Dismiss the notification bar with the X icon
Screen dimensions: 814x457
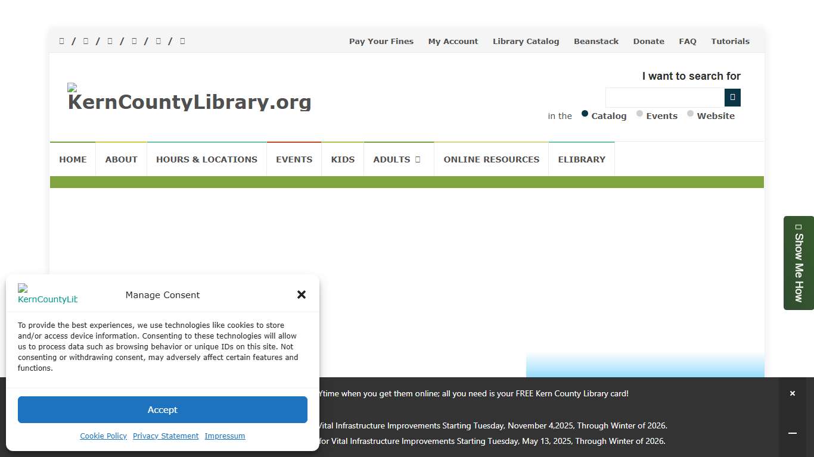coord(793,393)
